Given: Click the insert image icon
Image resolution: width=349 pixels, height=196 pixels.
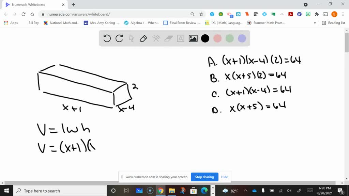Looking at the screenshot, I should tap(193, 38).
